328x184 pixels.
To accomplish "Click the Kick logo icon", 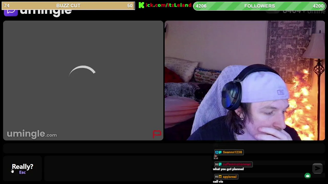I will [141, 5].
